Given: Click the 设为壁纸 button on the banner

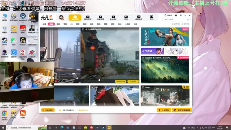Looking at the screenshot, I should coord(133,81).
